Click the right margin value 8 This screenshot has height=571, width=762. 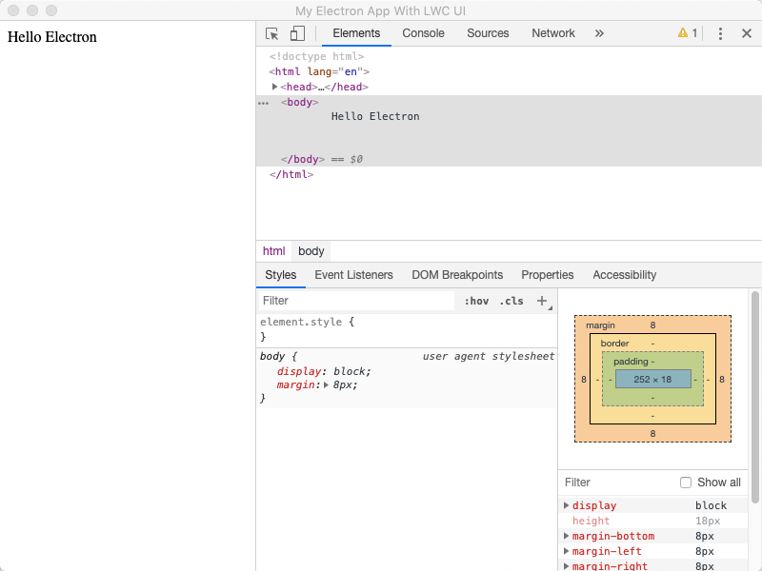(722, 379)
